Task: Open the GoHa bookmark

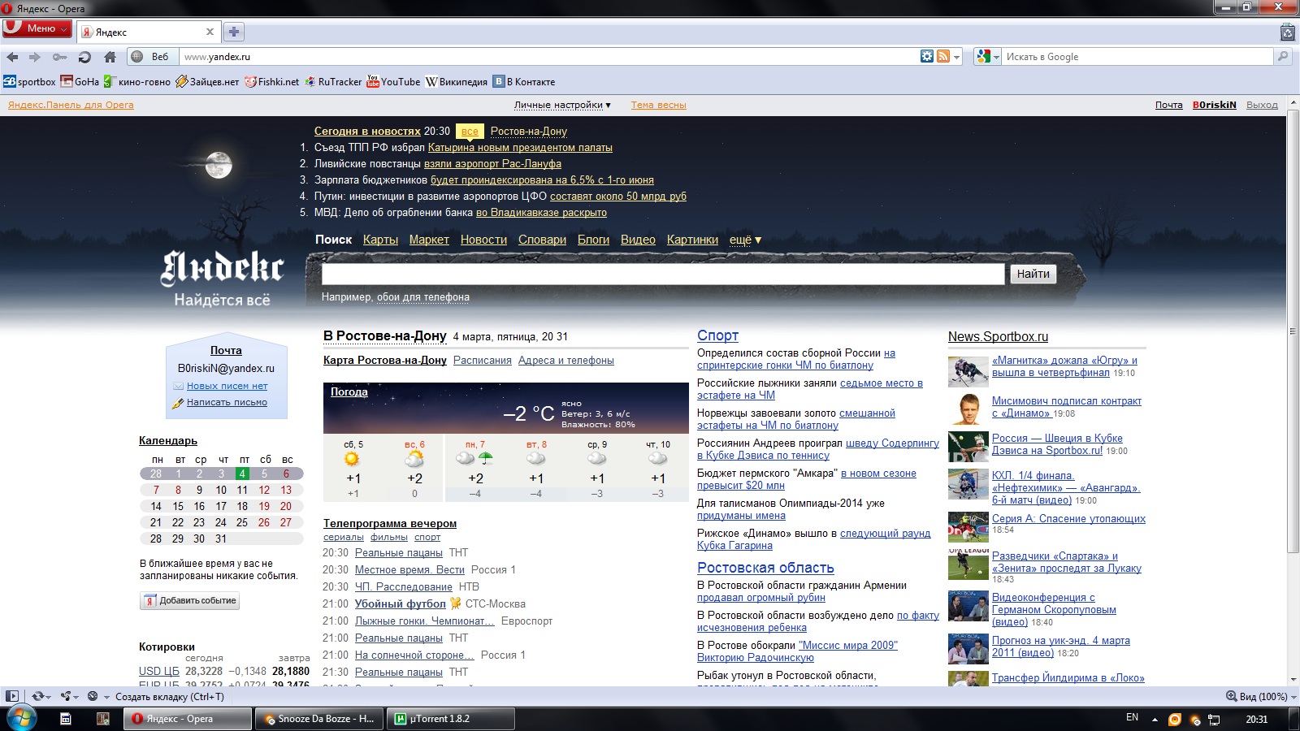Action: coord(80,81)
